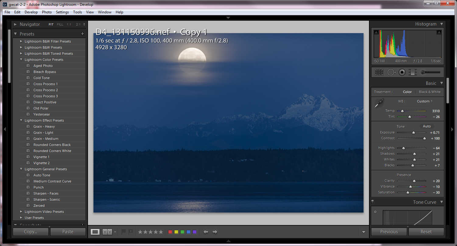457x246 pixels.
Task: Select the Adjustment Brush tool
Action: click(431, 72)
